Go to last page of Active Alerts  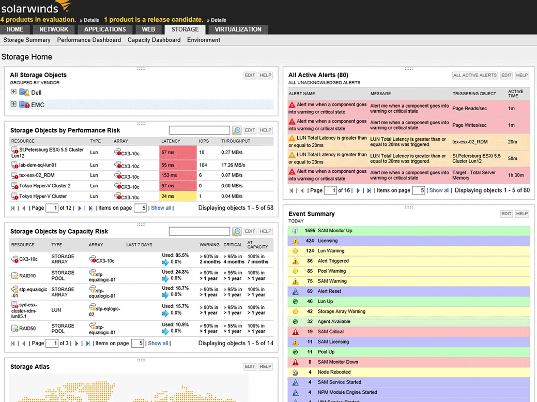tap(369, 190)
